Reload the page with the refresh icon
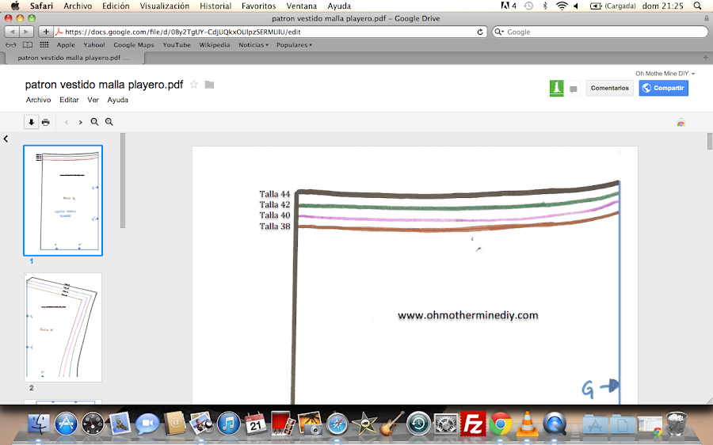Image resolution: width=713 pixels, height=445 pixels. (480, 32)
